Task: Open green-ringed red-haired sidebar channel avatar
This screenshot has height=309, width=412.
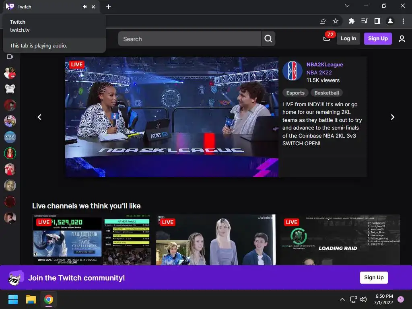Action: pos(10,153)
